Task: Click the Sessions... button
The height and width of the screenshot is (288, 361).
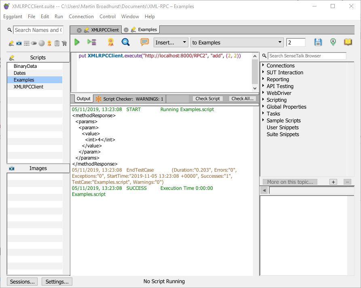Action: [22, 282]
